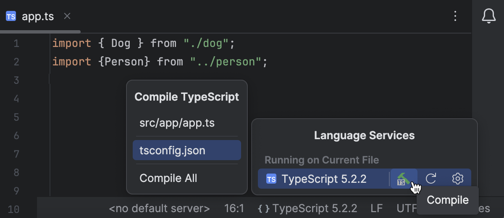The image size is (504, 218).
Task: Open the TypeScript 5.2.2 status bar widget
Action: click(x=315, y=208)
